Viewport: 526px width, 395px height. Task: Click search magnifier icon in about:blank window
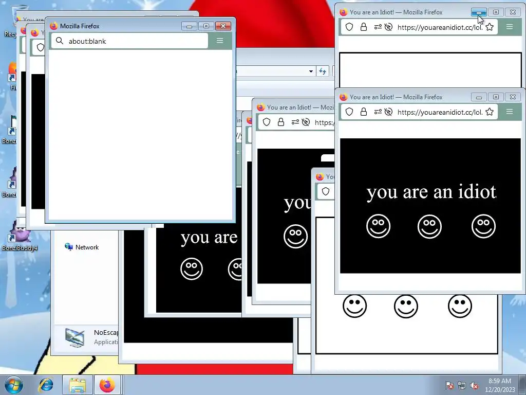60,41
